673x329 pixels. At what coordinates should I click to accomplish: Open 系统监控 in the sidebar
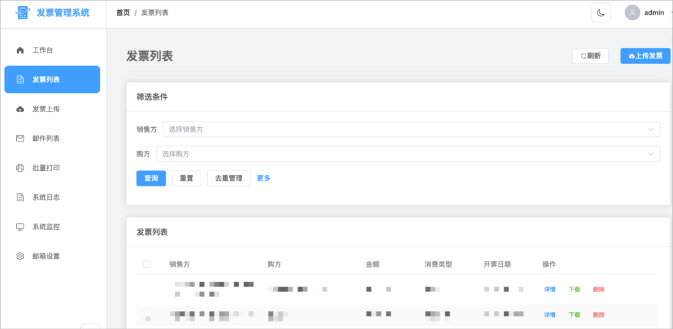(x=52, y=226)
